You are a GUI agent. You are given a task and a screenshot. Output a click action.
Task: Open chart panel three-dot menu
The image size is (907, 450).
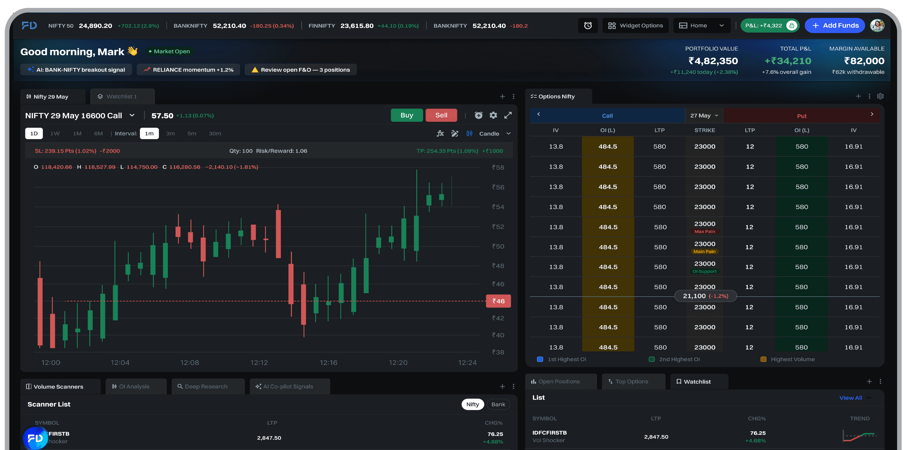click(513, 96)
